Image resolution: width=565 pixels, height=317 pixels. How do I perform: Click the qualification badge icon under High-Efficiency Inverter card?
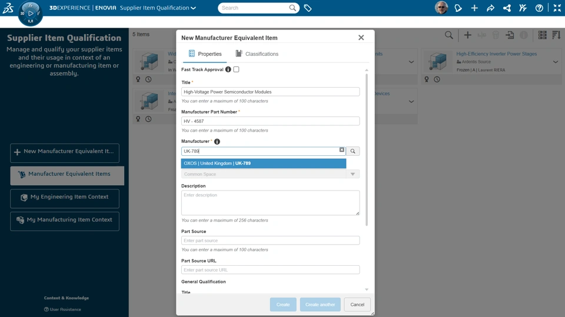pos(427,79)
